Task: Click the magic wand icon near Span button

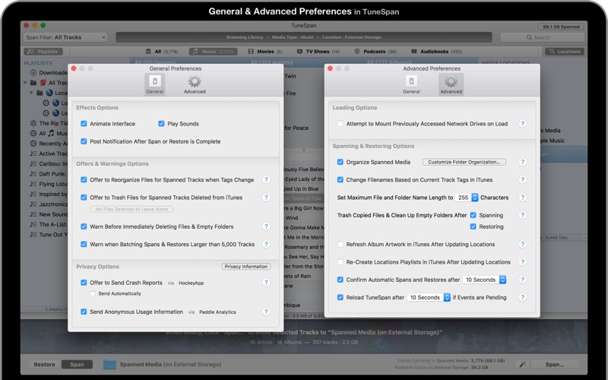Action: click(x=522, y=365)
